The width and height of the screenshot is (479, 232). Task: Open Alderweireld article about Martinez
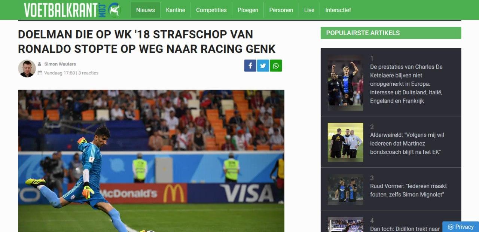407,143
